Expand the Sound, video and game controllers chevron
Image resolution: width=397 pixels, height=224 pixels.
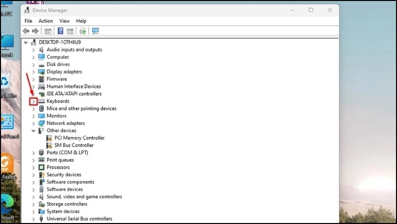click(x=33, y=197)
